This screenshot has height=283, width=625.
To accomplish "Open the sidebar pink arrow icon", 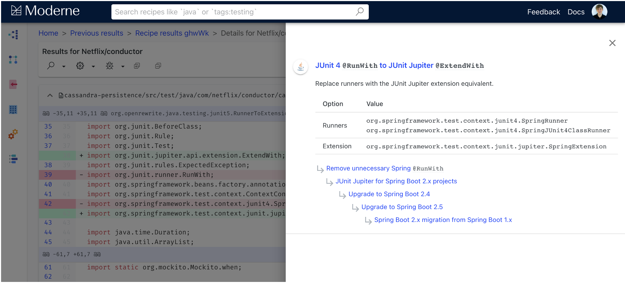I will 13,84.
